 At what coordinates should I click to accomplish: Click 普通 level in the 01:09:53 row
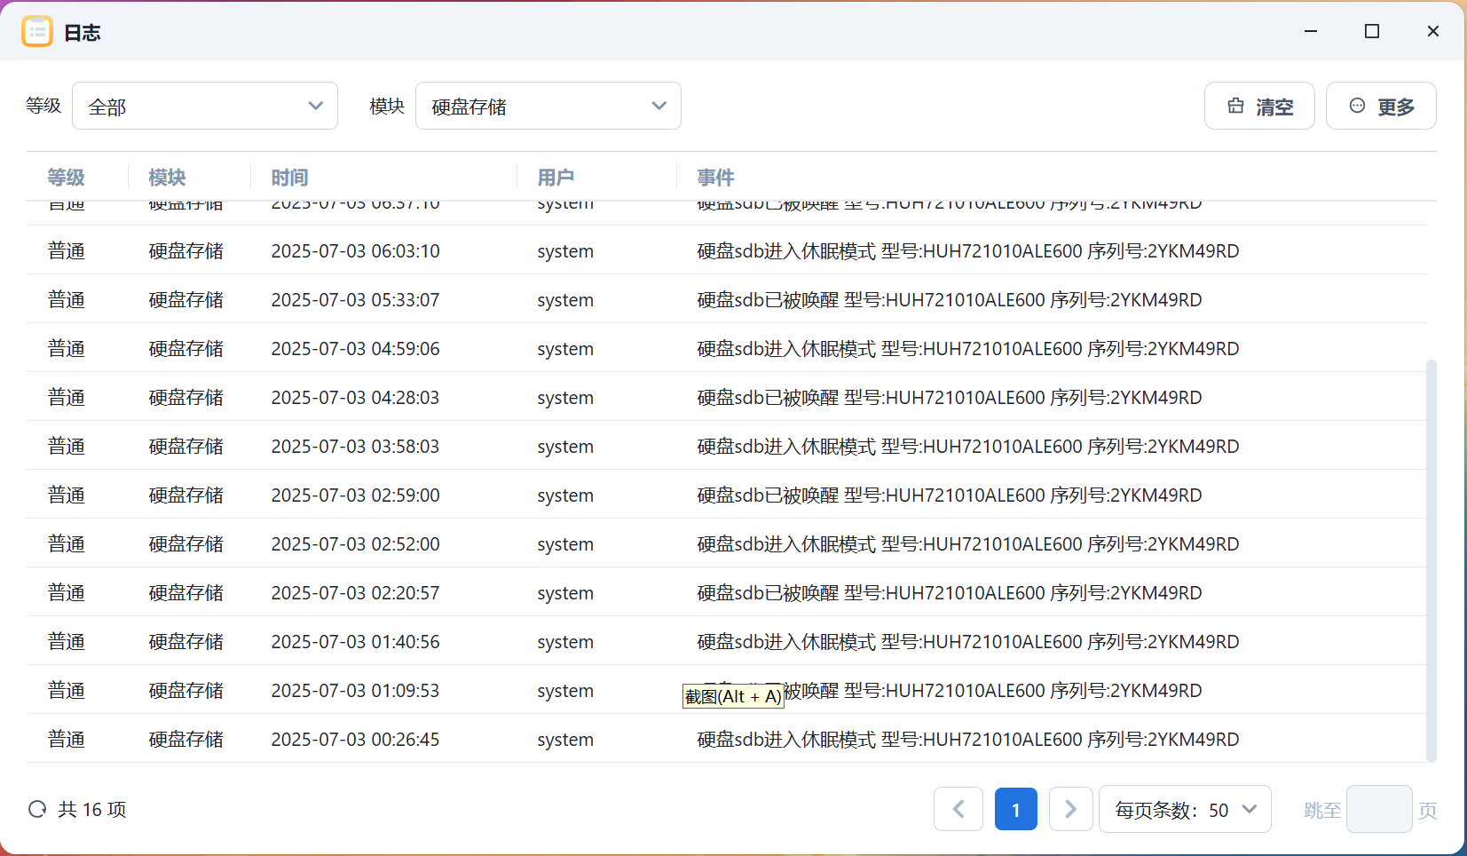pyautogui.click(x=67, y=691)
